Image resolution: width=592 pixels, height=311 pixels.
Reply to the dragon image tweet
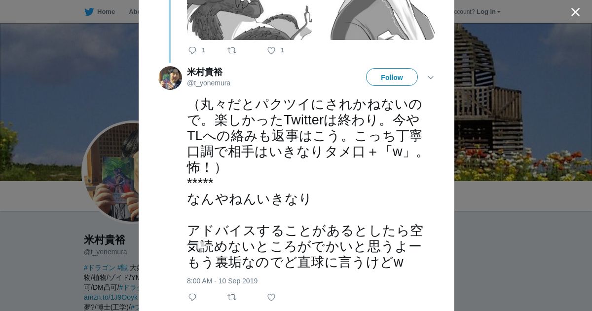tap(192, 50)
